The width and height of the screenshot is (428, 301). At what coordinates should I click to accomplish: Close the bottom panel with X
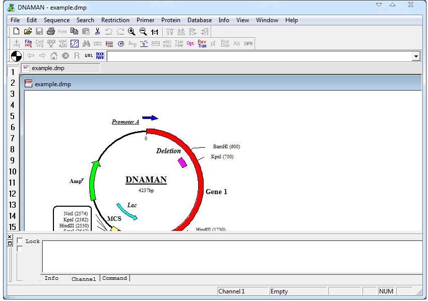10,237
